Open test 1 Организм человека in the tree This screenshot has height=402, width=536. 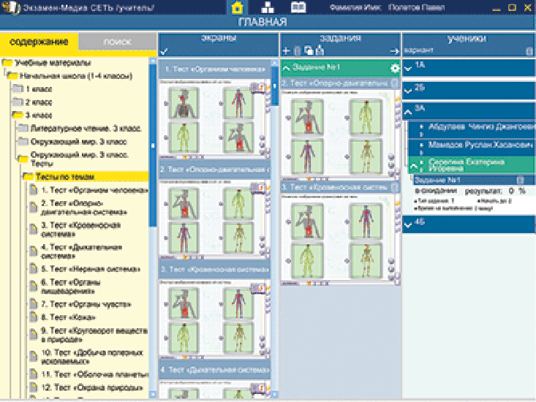coord(94,190)
